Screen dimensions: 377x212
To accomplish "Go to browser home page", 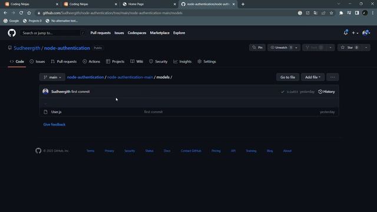I will pyautogui.click(x=29, y=13).
